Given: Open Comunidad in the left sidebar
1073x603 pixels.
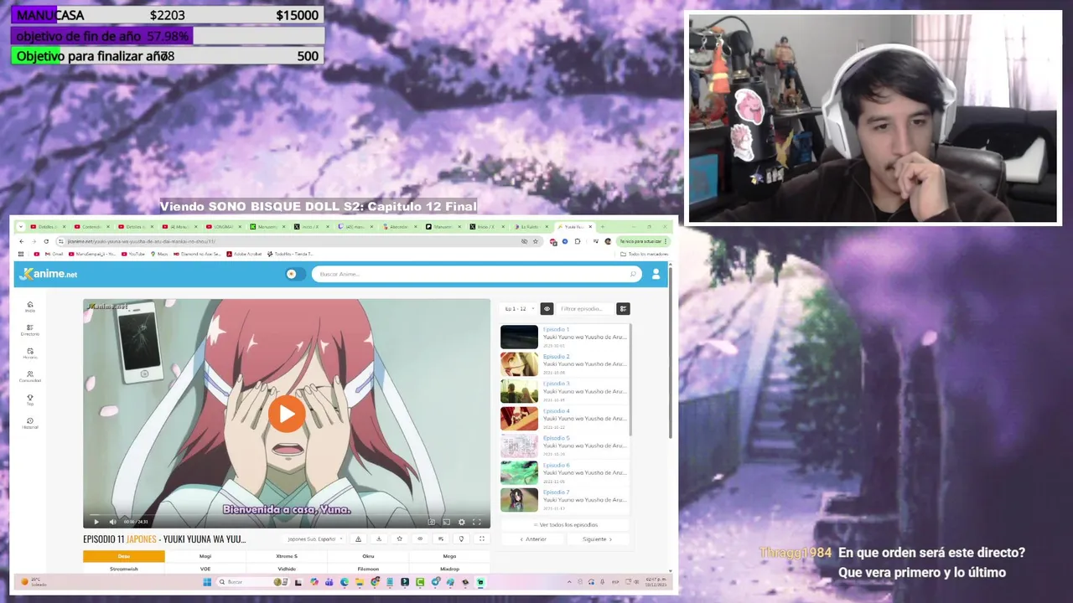Looking at the screenshot, I should [30, 377].
